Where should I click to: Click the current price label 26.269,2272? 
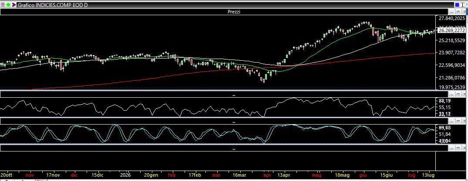[451, 30]
